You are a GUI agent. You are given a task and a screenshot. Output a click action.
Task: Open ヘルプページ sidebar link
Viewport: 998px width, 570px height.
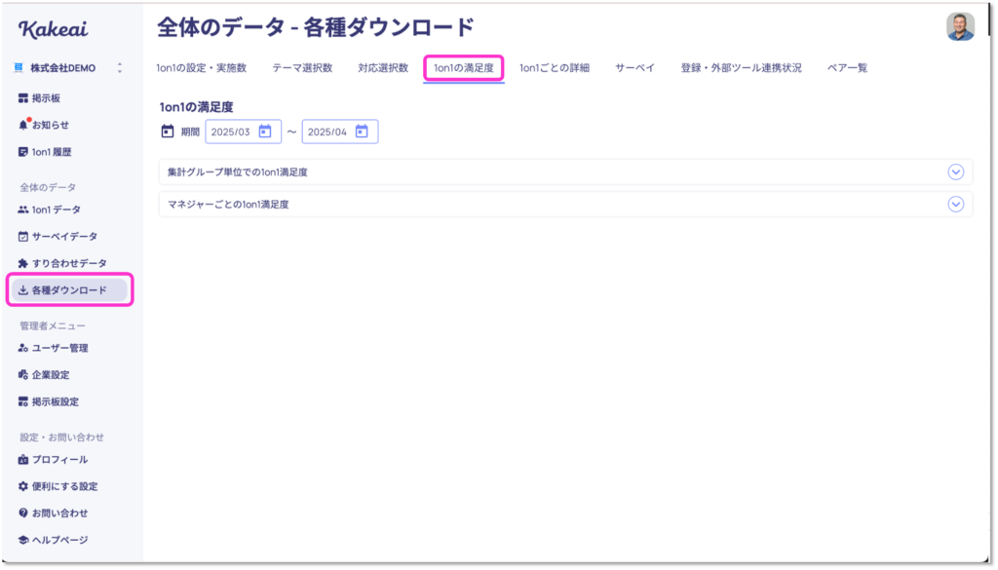[x=59, y=540]
